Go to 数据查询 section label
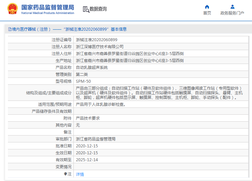252x181 pixels. 98,9
